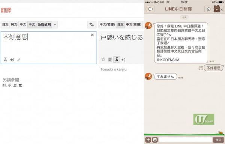
Task: Select 中文 - 系統偵測 source option
Action: [40, 24]
